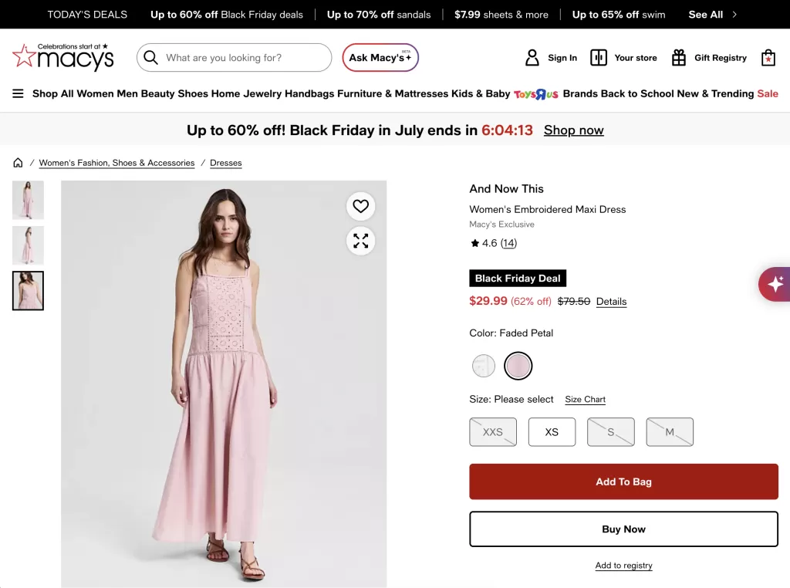
Task: Open the Sale menu item
Action: click(x=768, y=93)
